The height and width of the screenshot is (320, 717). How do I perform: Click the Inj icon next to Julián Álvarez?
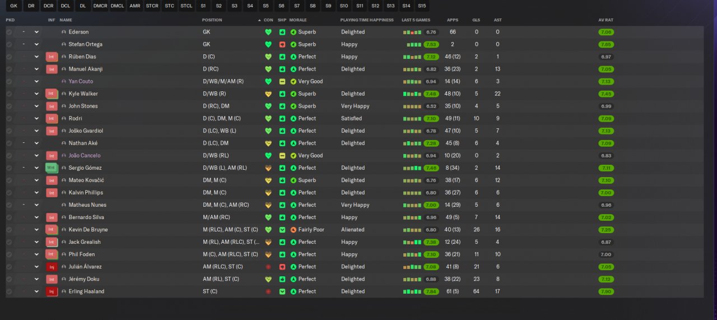(x=52, y=267)
